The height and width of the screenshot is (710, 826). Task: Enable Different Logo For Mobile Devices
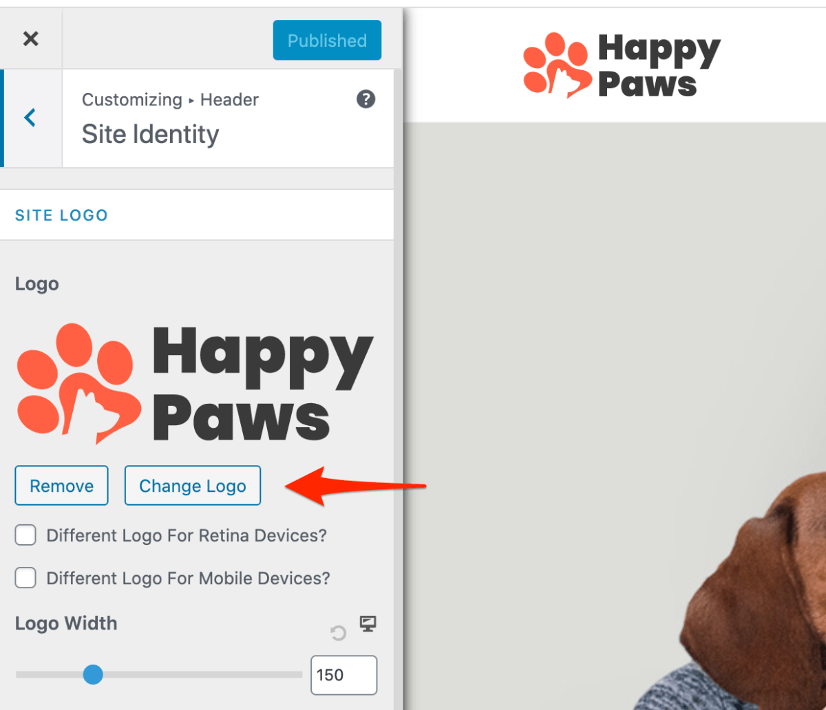(25, 578)
